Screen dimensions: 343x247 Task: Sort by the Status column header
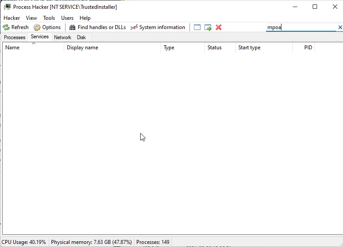pyautogui.click(x=220, y=48)
